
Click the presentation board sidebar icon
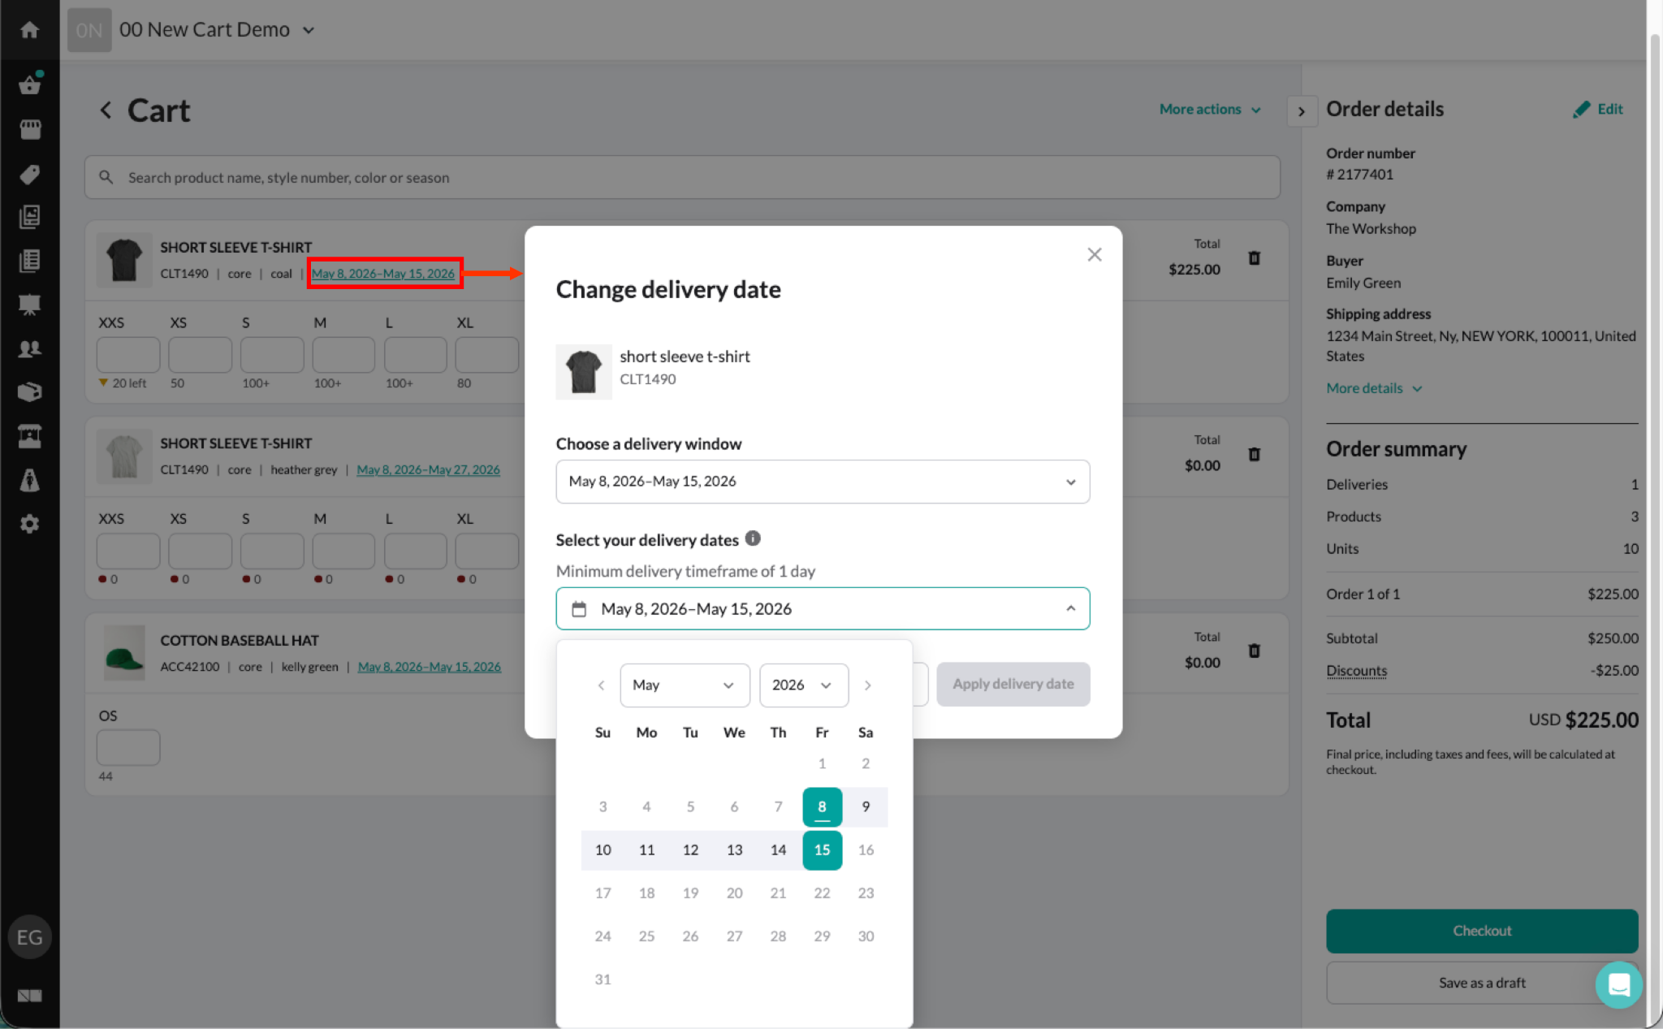pyautogui.click(x=29, y=305)
